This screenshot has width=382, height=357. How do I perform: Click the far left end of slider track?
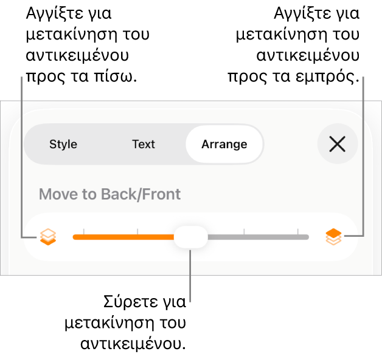click(x=75, y=237)
